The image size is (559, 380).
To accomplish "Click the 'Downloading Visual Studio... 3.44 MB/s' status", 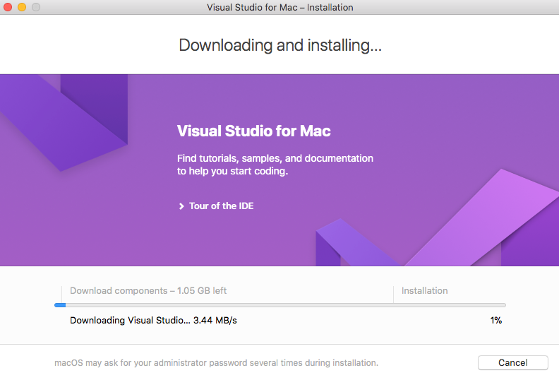I will (153, 320).
